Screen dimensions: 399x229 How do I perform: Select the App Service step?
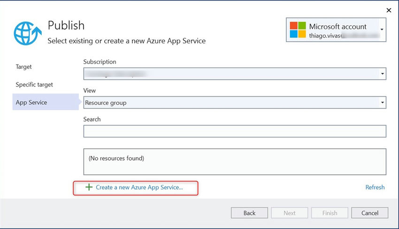coord(31,103)
